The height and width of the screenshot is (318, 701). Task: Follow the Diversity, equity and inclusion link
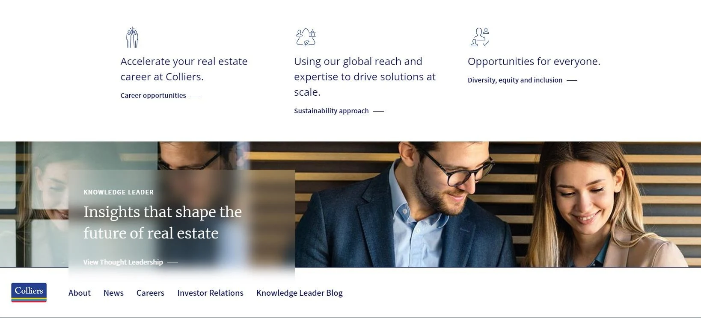coord(515,80)
